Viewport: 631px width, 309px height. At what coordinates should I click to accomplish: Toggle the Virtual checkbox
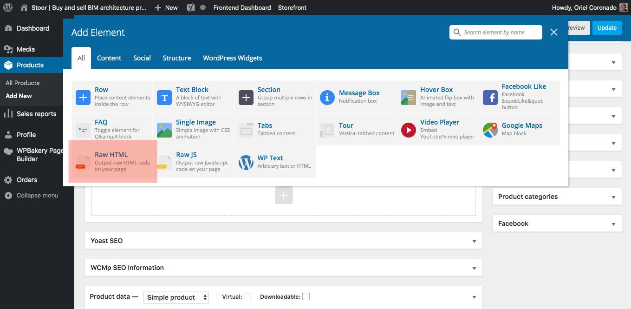point(247,296)
